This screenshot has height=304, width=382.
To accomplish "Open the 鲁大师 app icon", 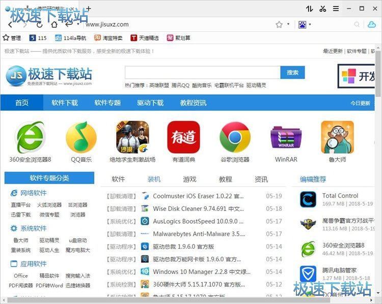I will click(337, 137).
